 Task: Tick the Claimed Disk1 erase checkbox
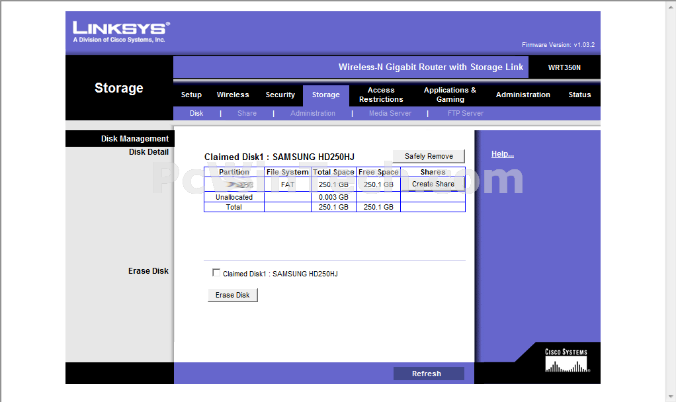pos(216,273)
